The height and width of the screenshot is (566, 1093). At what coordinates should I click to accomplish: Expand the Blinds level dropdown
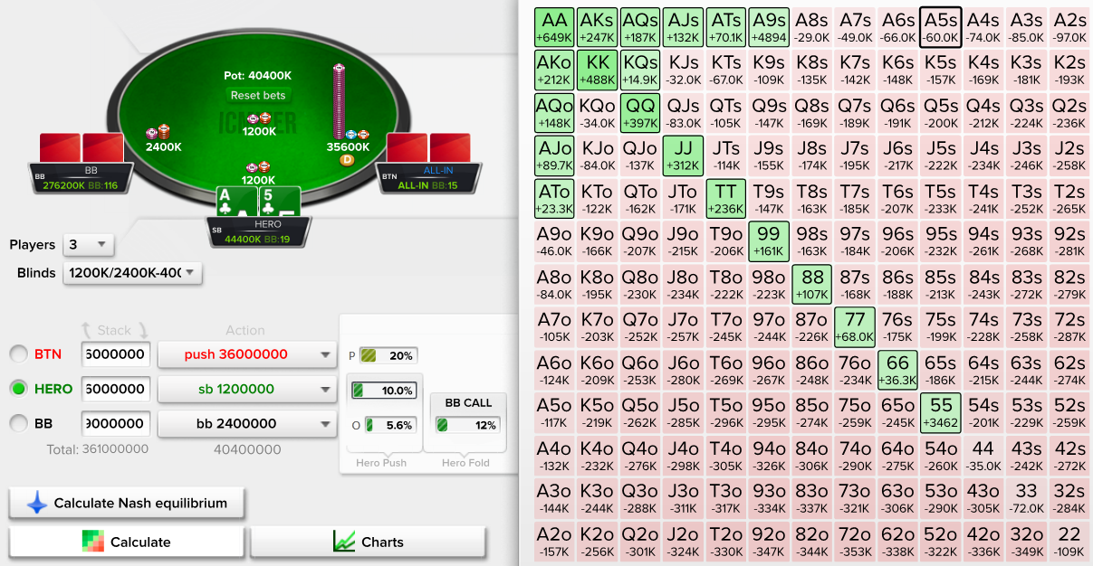coord(131,273)
